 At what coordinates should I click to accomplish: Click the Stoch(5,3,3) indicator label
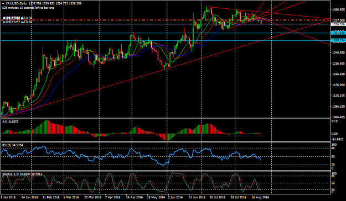22,174
